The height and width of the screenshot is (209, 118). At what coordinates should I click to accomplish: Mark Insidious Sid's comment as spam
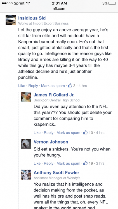tap(53, 86)
